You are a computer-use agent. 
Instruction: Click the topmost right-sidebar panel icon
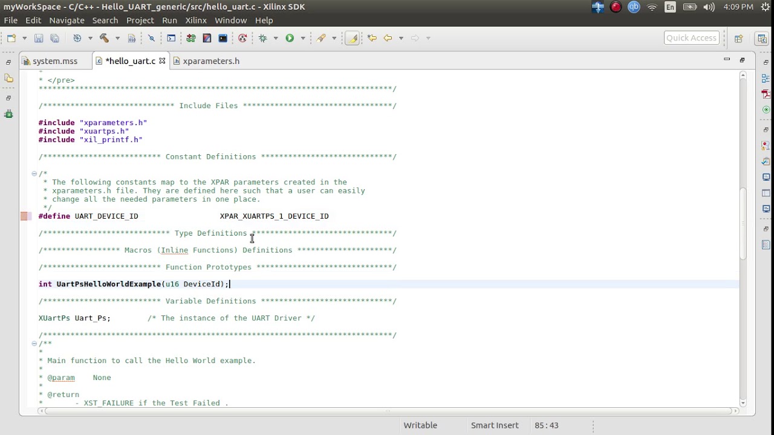[766, 79]
